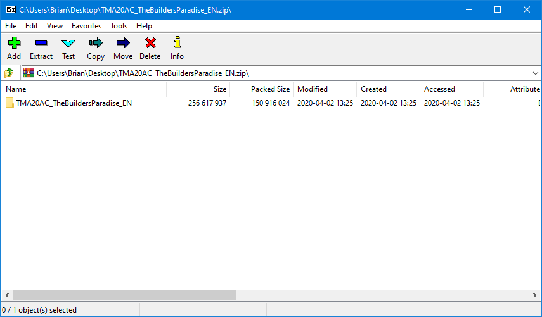Image resolution: width=542 pixels, height=317 pixels.
Task: Sort list by Size column header
Action: pyautogui.click(x=198, y=89)
